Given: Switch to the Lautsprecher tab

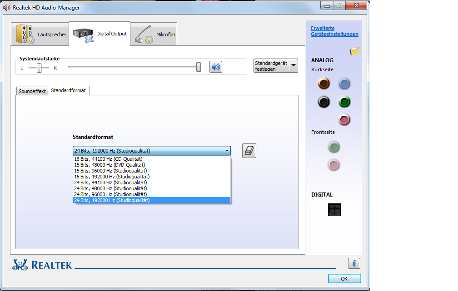Looking at the screenshot, I should (40, 34).
